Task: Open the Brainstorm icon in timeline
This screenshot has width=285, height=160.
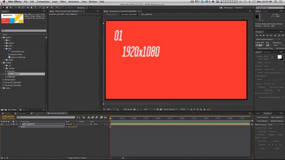Action: (x=102, y=117)
